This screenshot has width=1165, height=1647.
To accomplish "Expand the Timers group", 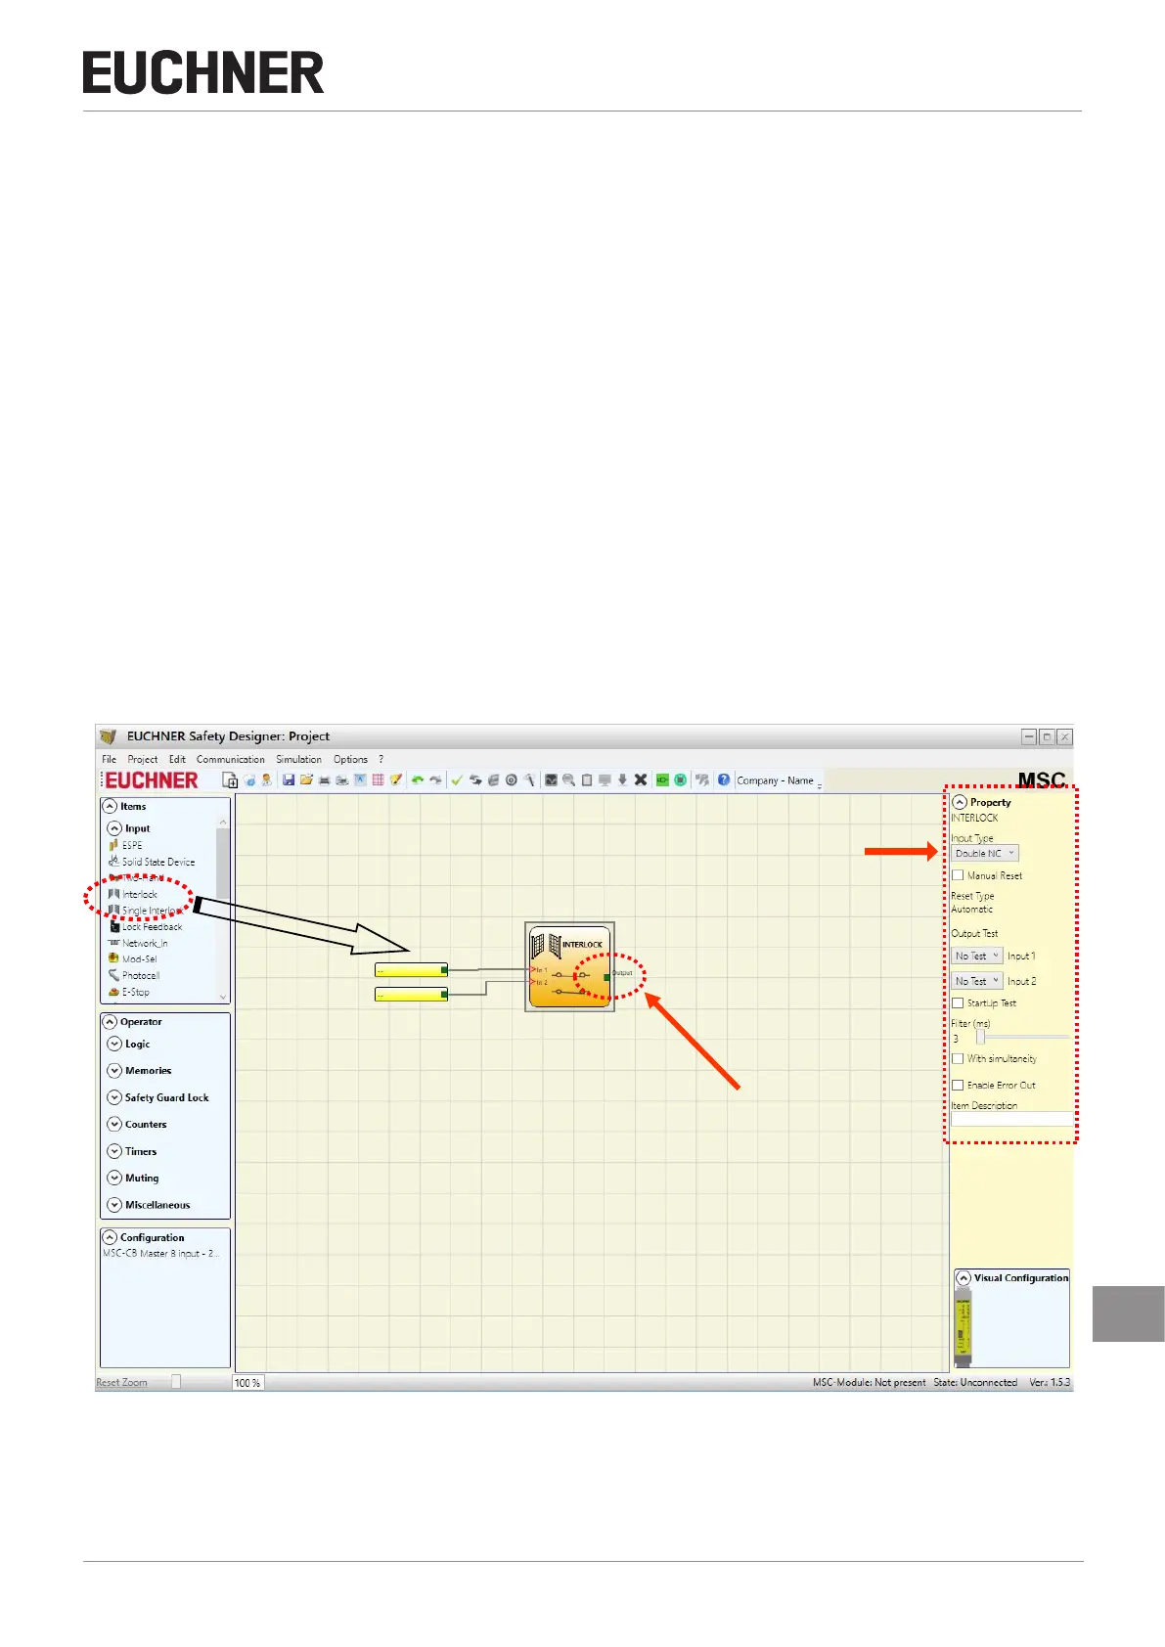I will point(114,1151).
